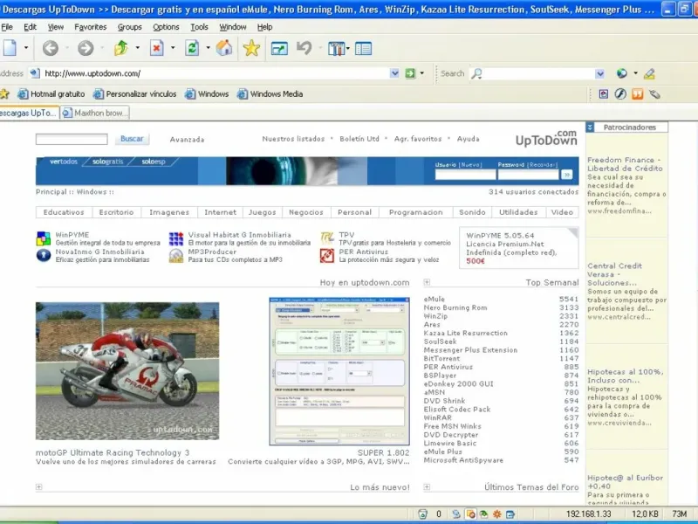Click the highlight pen icon
The width and height of the screenshot is (698, 524).
click(649, 73)
